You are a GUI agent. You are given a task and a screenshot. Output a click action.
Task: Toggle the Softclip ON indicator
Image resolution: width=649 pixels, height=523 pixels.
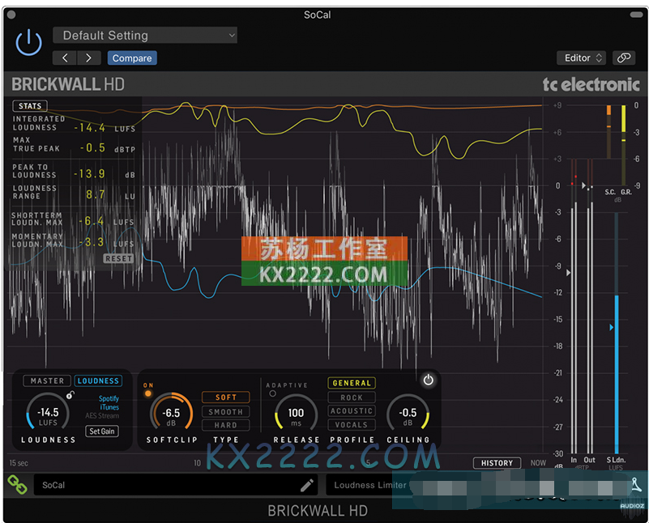click(147, 393)
